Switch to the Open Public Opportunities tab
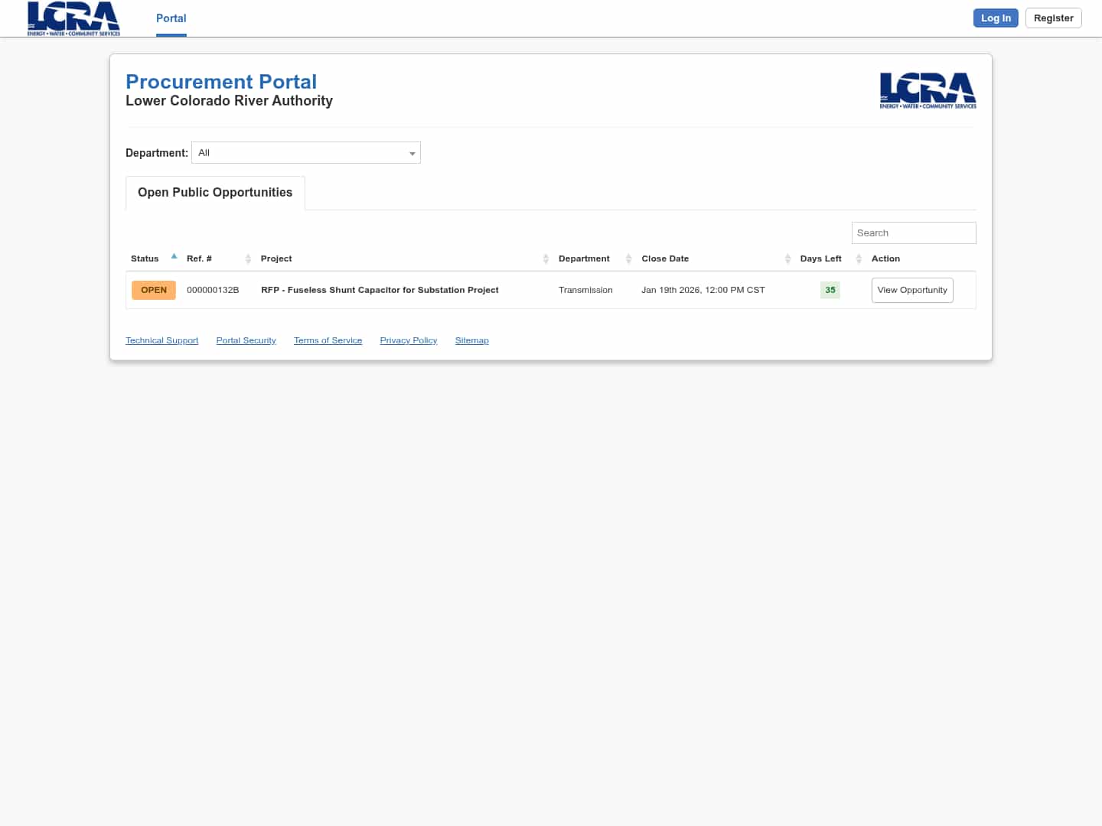The height and width of the screenshot is (826, 1102). (x=214, y=192)
